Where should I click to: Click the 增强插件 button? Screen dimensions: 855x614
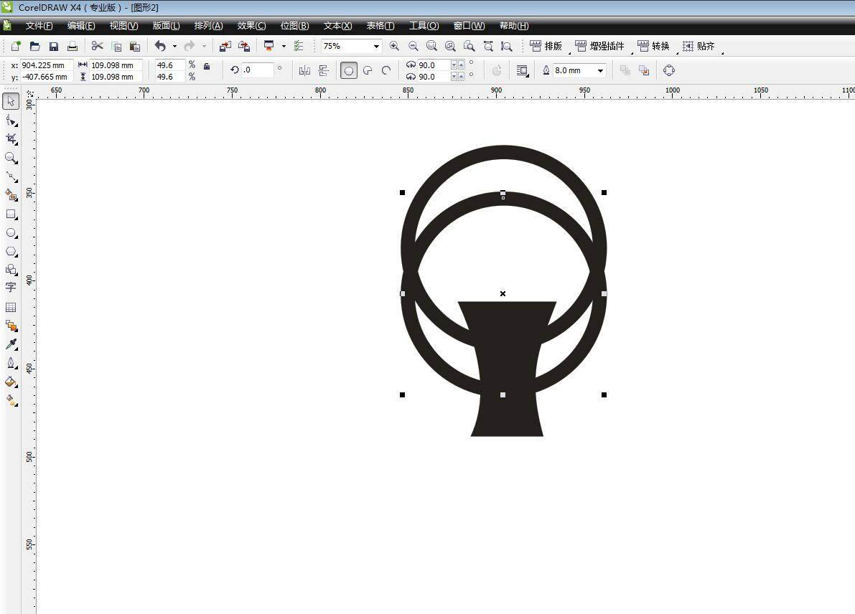(x=600, y=46)
